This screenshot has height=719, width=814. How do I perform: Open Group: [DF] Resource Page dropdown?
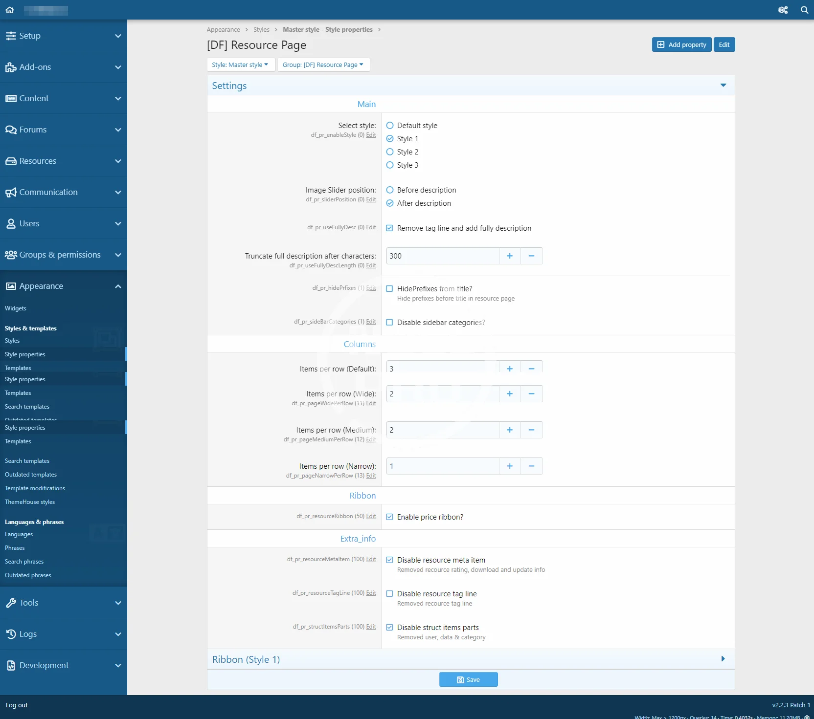click(323, 65)
